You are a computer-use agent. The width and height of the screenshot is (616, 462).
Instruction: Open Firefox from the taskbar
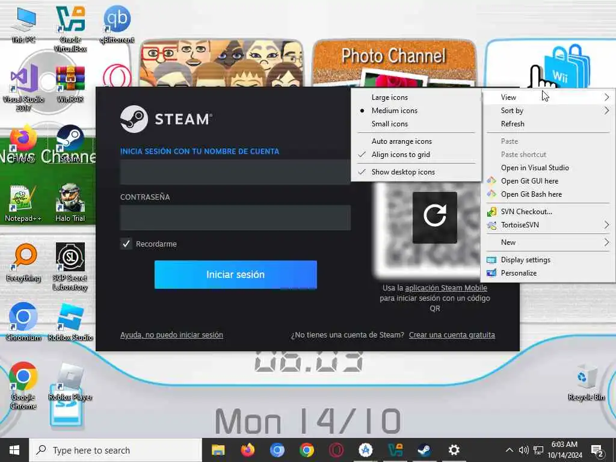click(x=247, y=450)
